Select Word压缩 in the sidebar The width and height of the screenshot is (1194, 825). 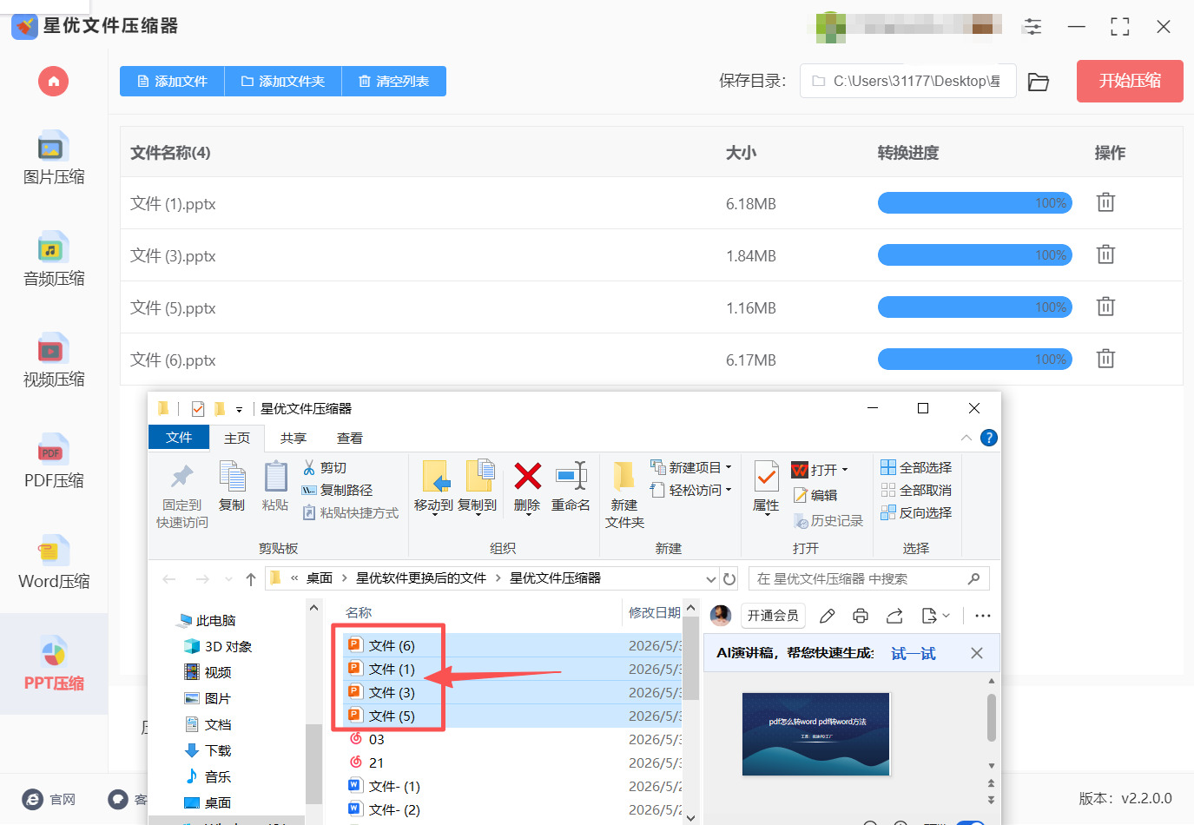coord(54,563)
